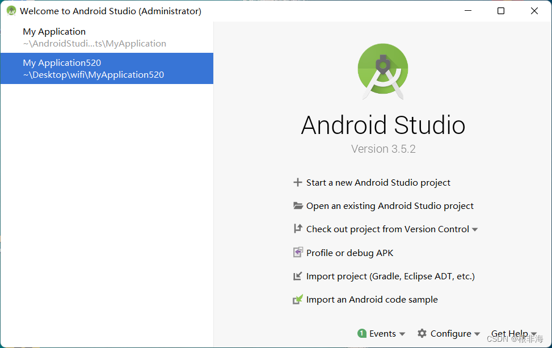This screenshot has width=552, height=348.
Task: Click the Android code sample import icon
Action: (x=298, y=299)
